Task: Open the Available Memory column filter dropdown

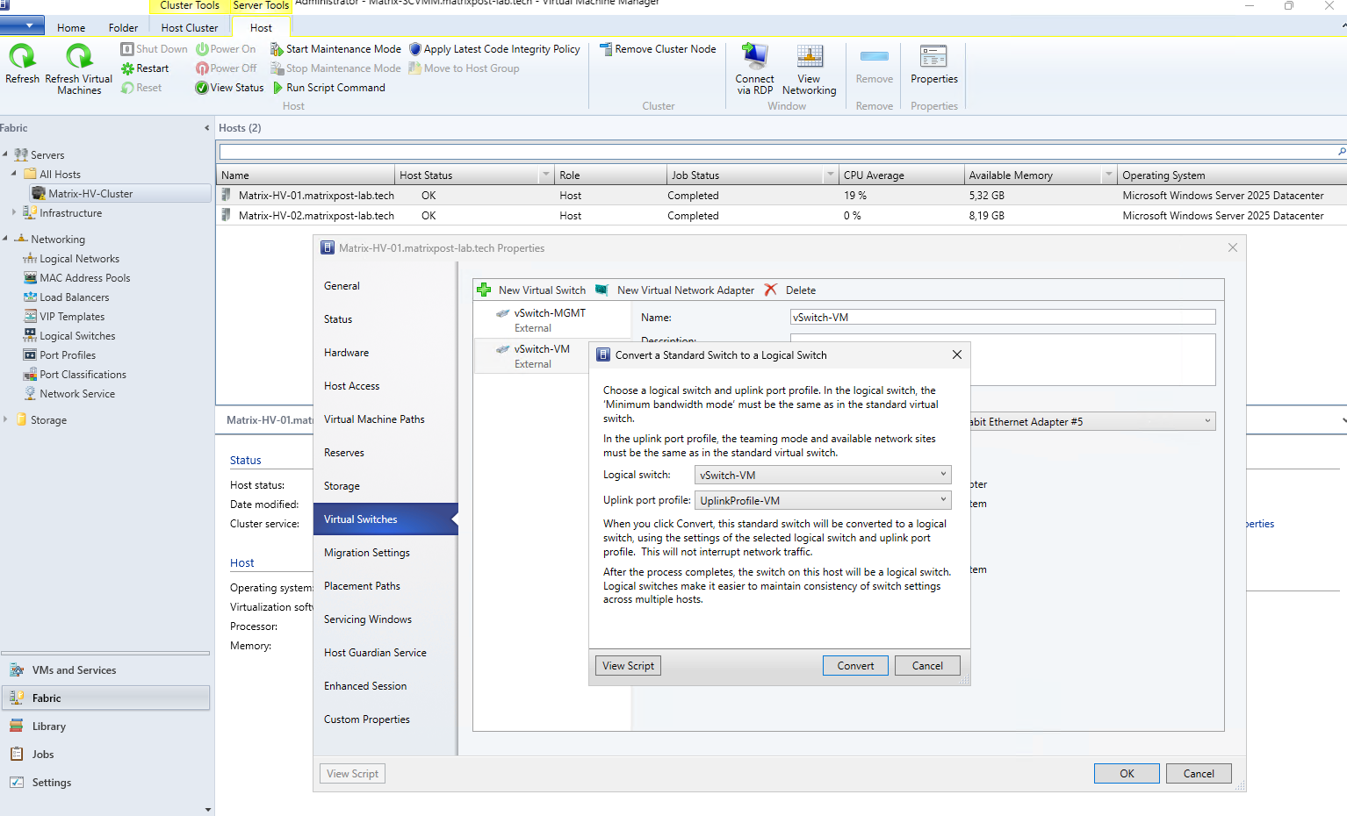Action: (x=1109, y=175)
